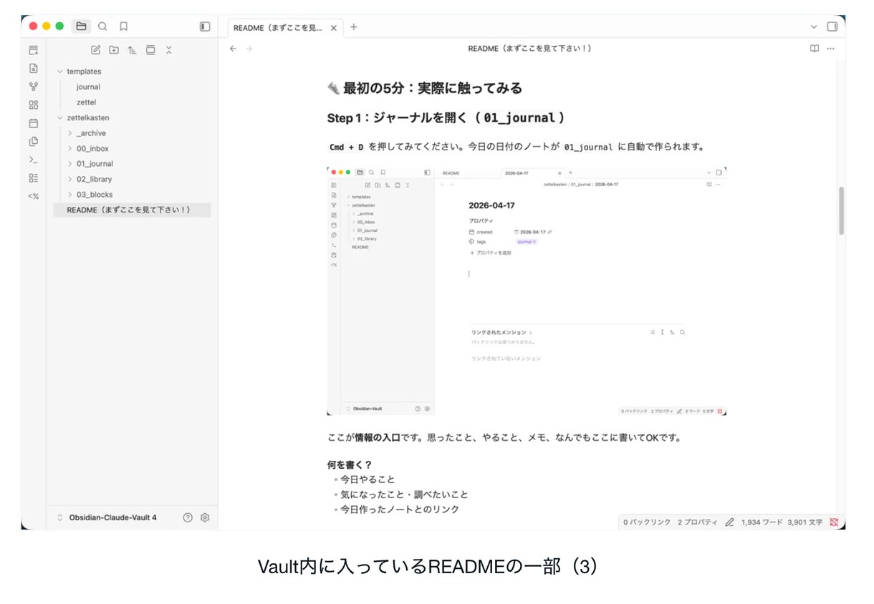Click the bullet 今日やること
Viewport: 874px width, 604px height.
368,479
